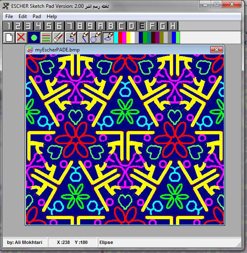Open the Help menu
The height and width of the screenshot is (253, 247).
tap(52, 16)
